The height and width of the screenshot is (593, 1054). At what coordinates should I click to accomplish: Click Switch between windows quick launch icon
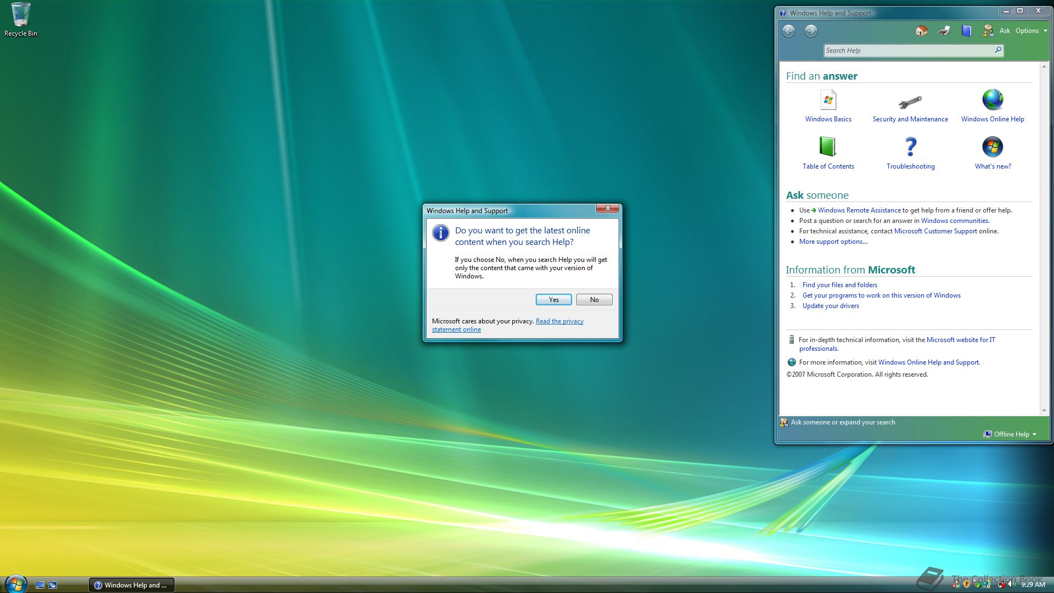pyautogui.click(x=53, y=585)
